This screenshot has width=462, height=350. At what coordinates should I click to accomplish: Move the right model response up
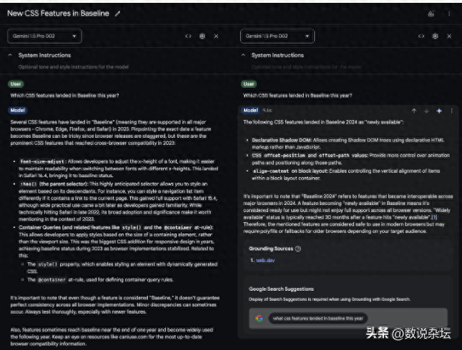414,110
